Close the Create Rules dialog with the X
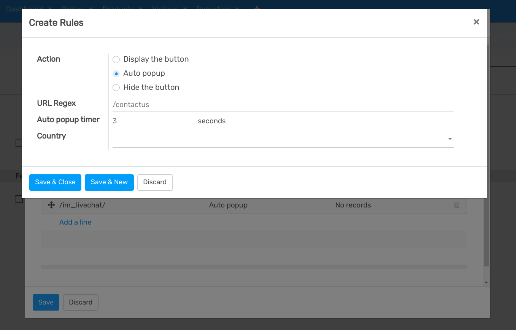 pyautogui.click(x=476, y=22)
